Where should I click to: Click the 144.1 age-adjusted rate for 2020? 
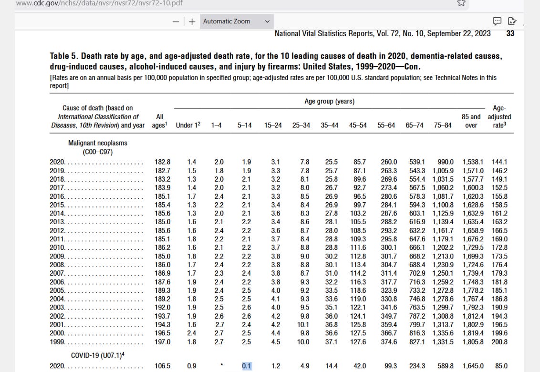click(499, 162)
